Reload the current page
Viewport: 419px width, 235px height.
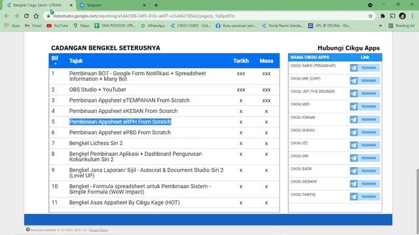click(26, 16)
